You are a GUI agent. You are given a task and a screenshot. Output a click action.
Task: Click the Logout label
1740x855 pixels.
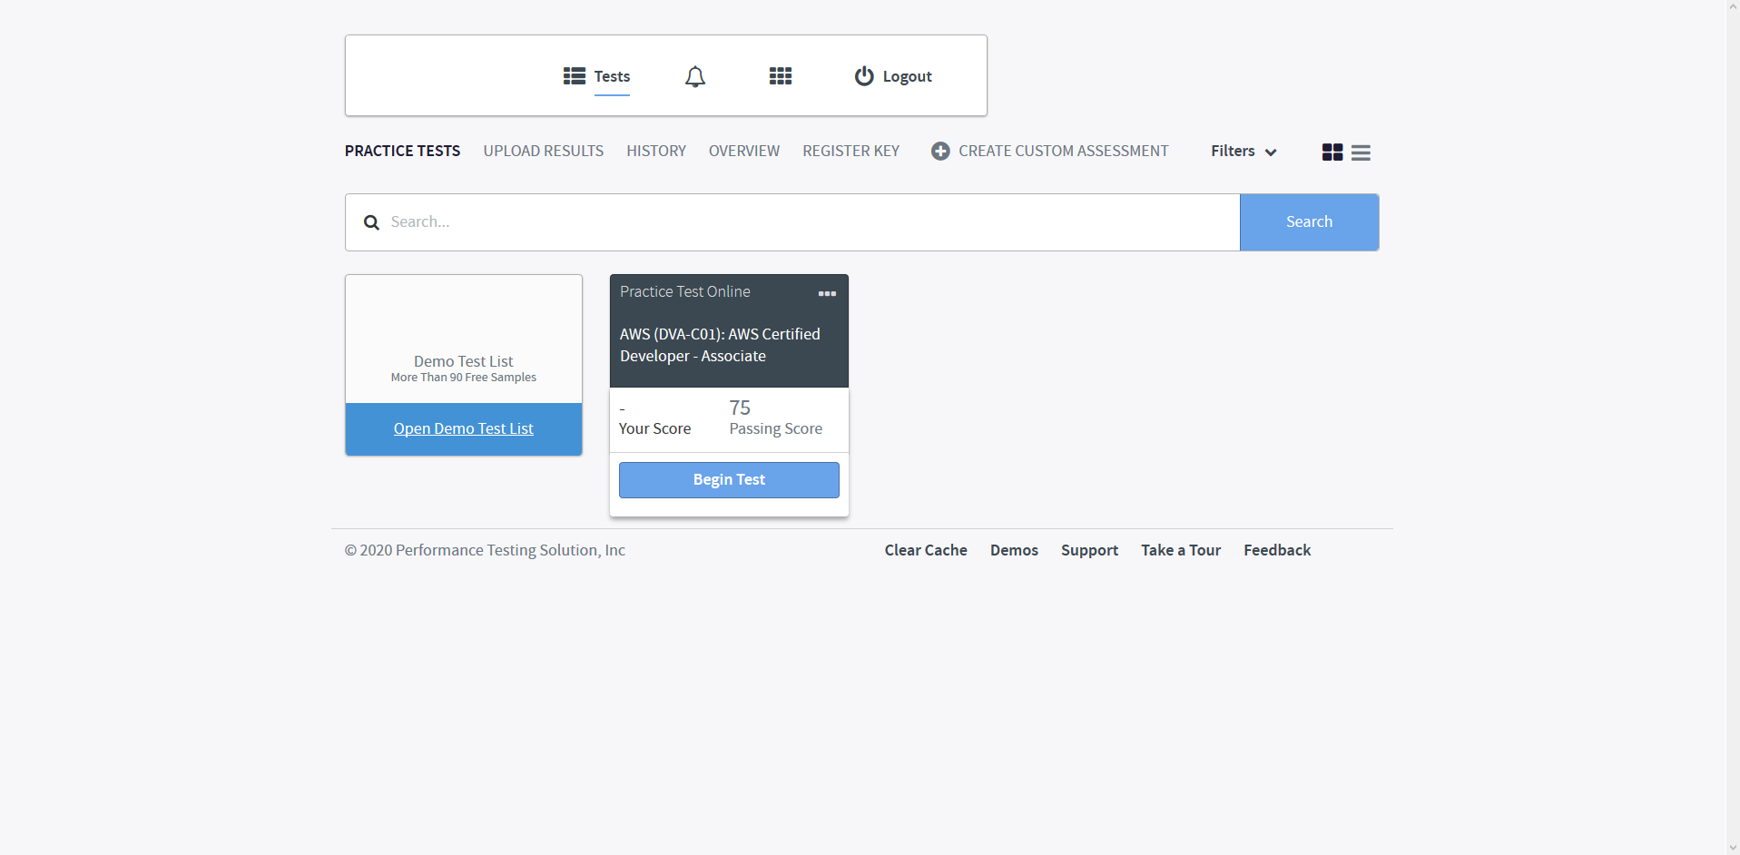point(907,76)
